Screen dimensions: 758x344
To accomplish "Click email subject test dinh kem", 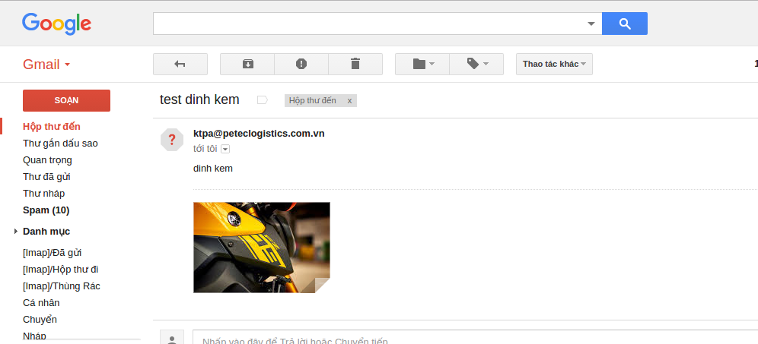I will point(199,99).
